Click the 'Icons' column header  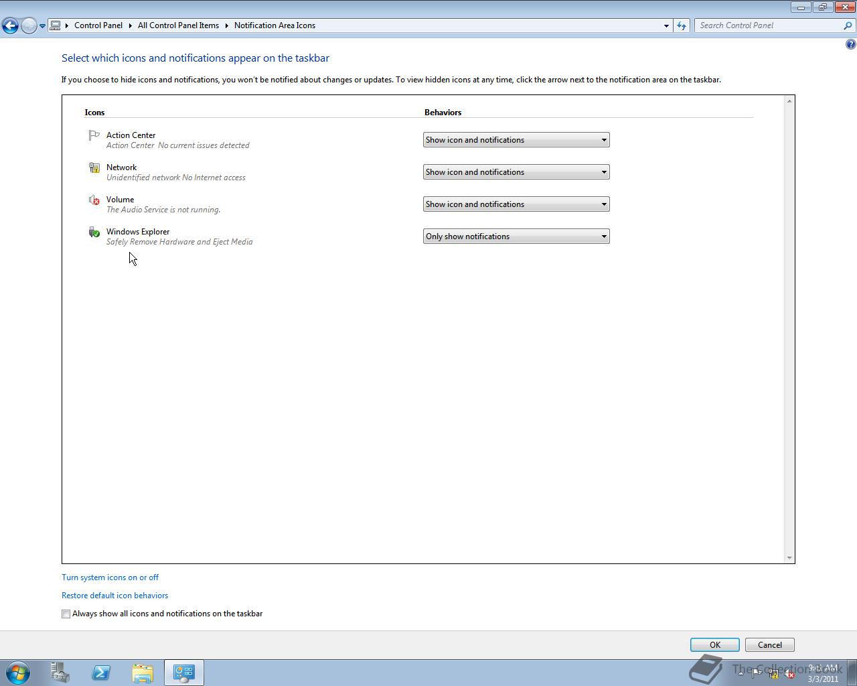tap(94, 113)
